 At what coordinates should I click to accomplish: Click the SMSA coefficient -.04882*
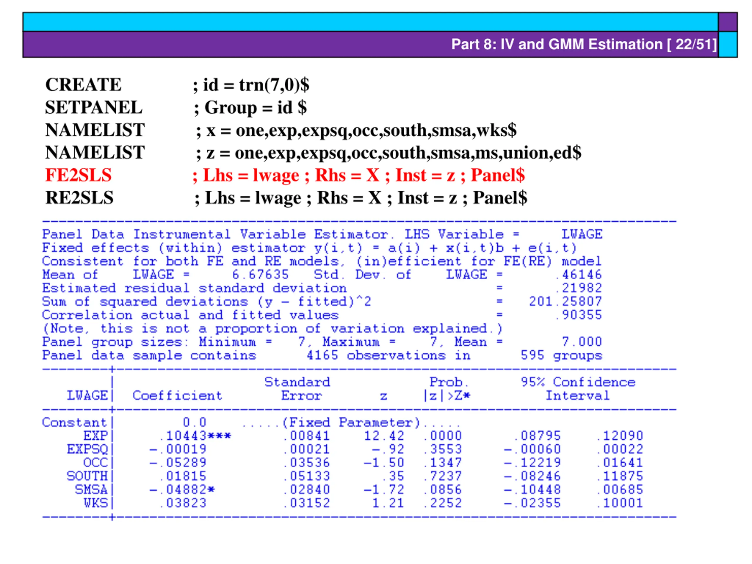(x=182, y=490)
